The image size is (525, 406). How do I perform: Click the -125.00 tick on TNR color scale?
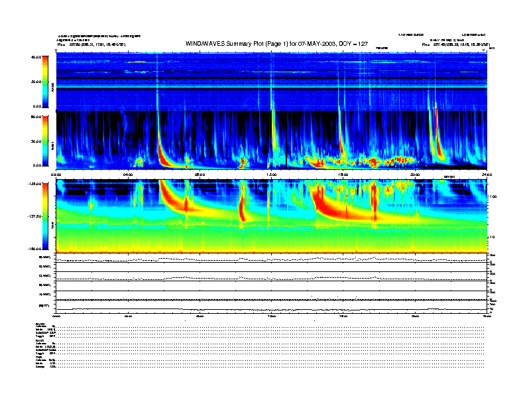point(34,184)
